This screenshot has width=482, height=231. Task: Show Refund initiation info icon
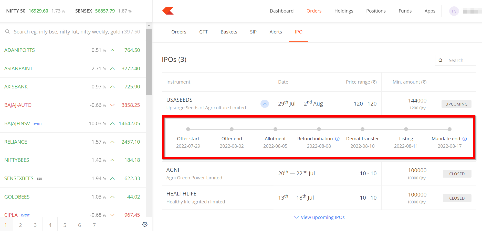(337, 139)
